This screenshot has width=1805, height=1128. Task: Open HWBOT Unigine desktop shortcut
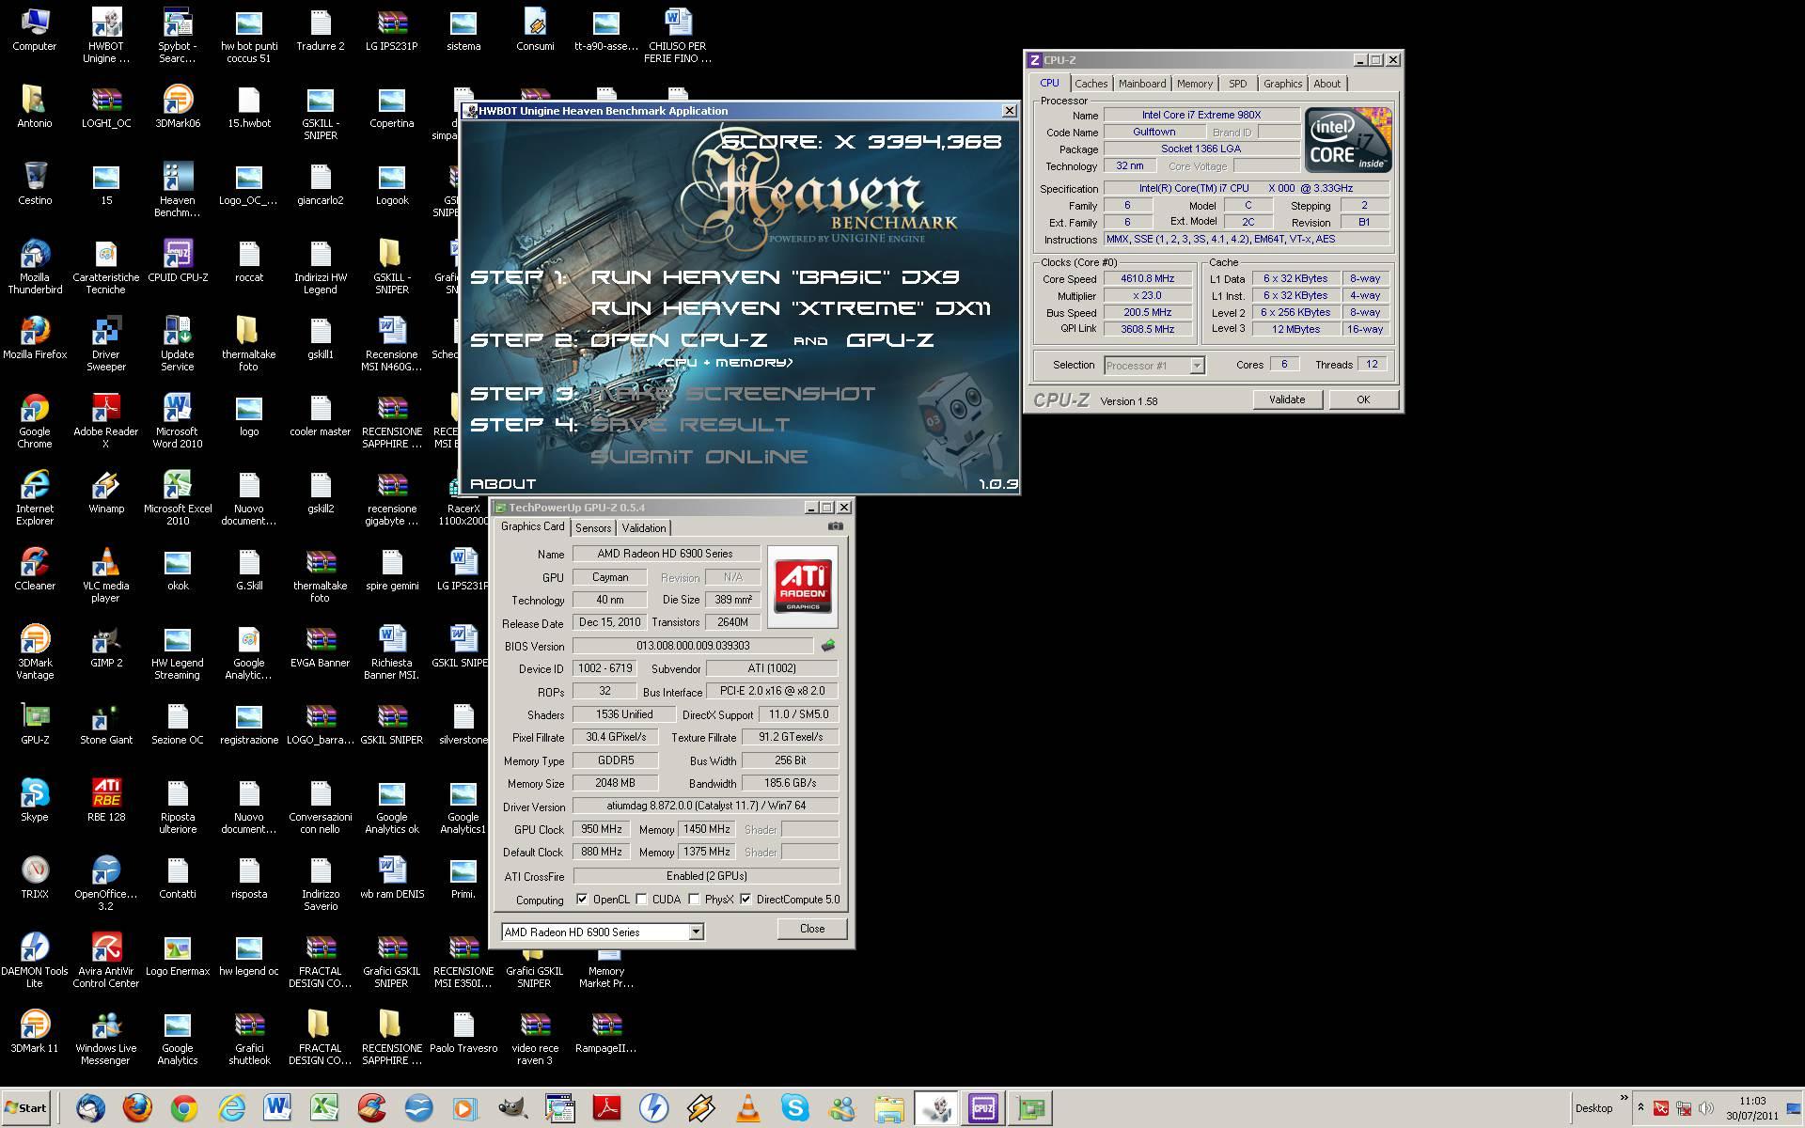[106, 36]
